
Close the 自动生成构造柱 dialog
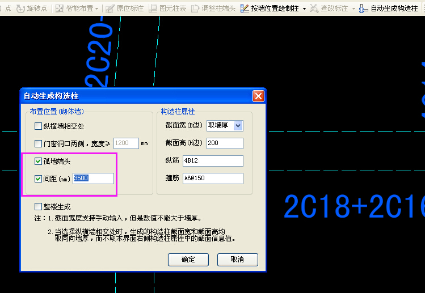point(258,96)
